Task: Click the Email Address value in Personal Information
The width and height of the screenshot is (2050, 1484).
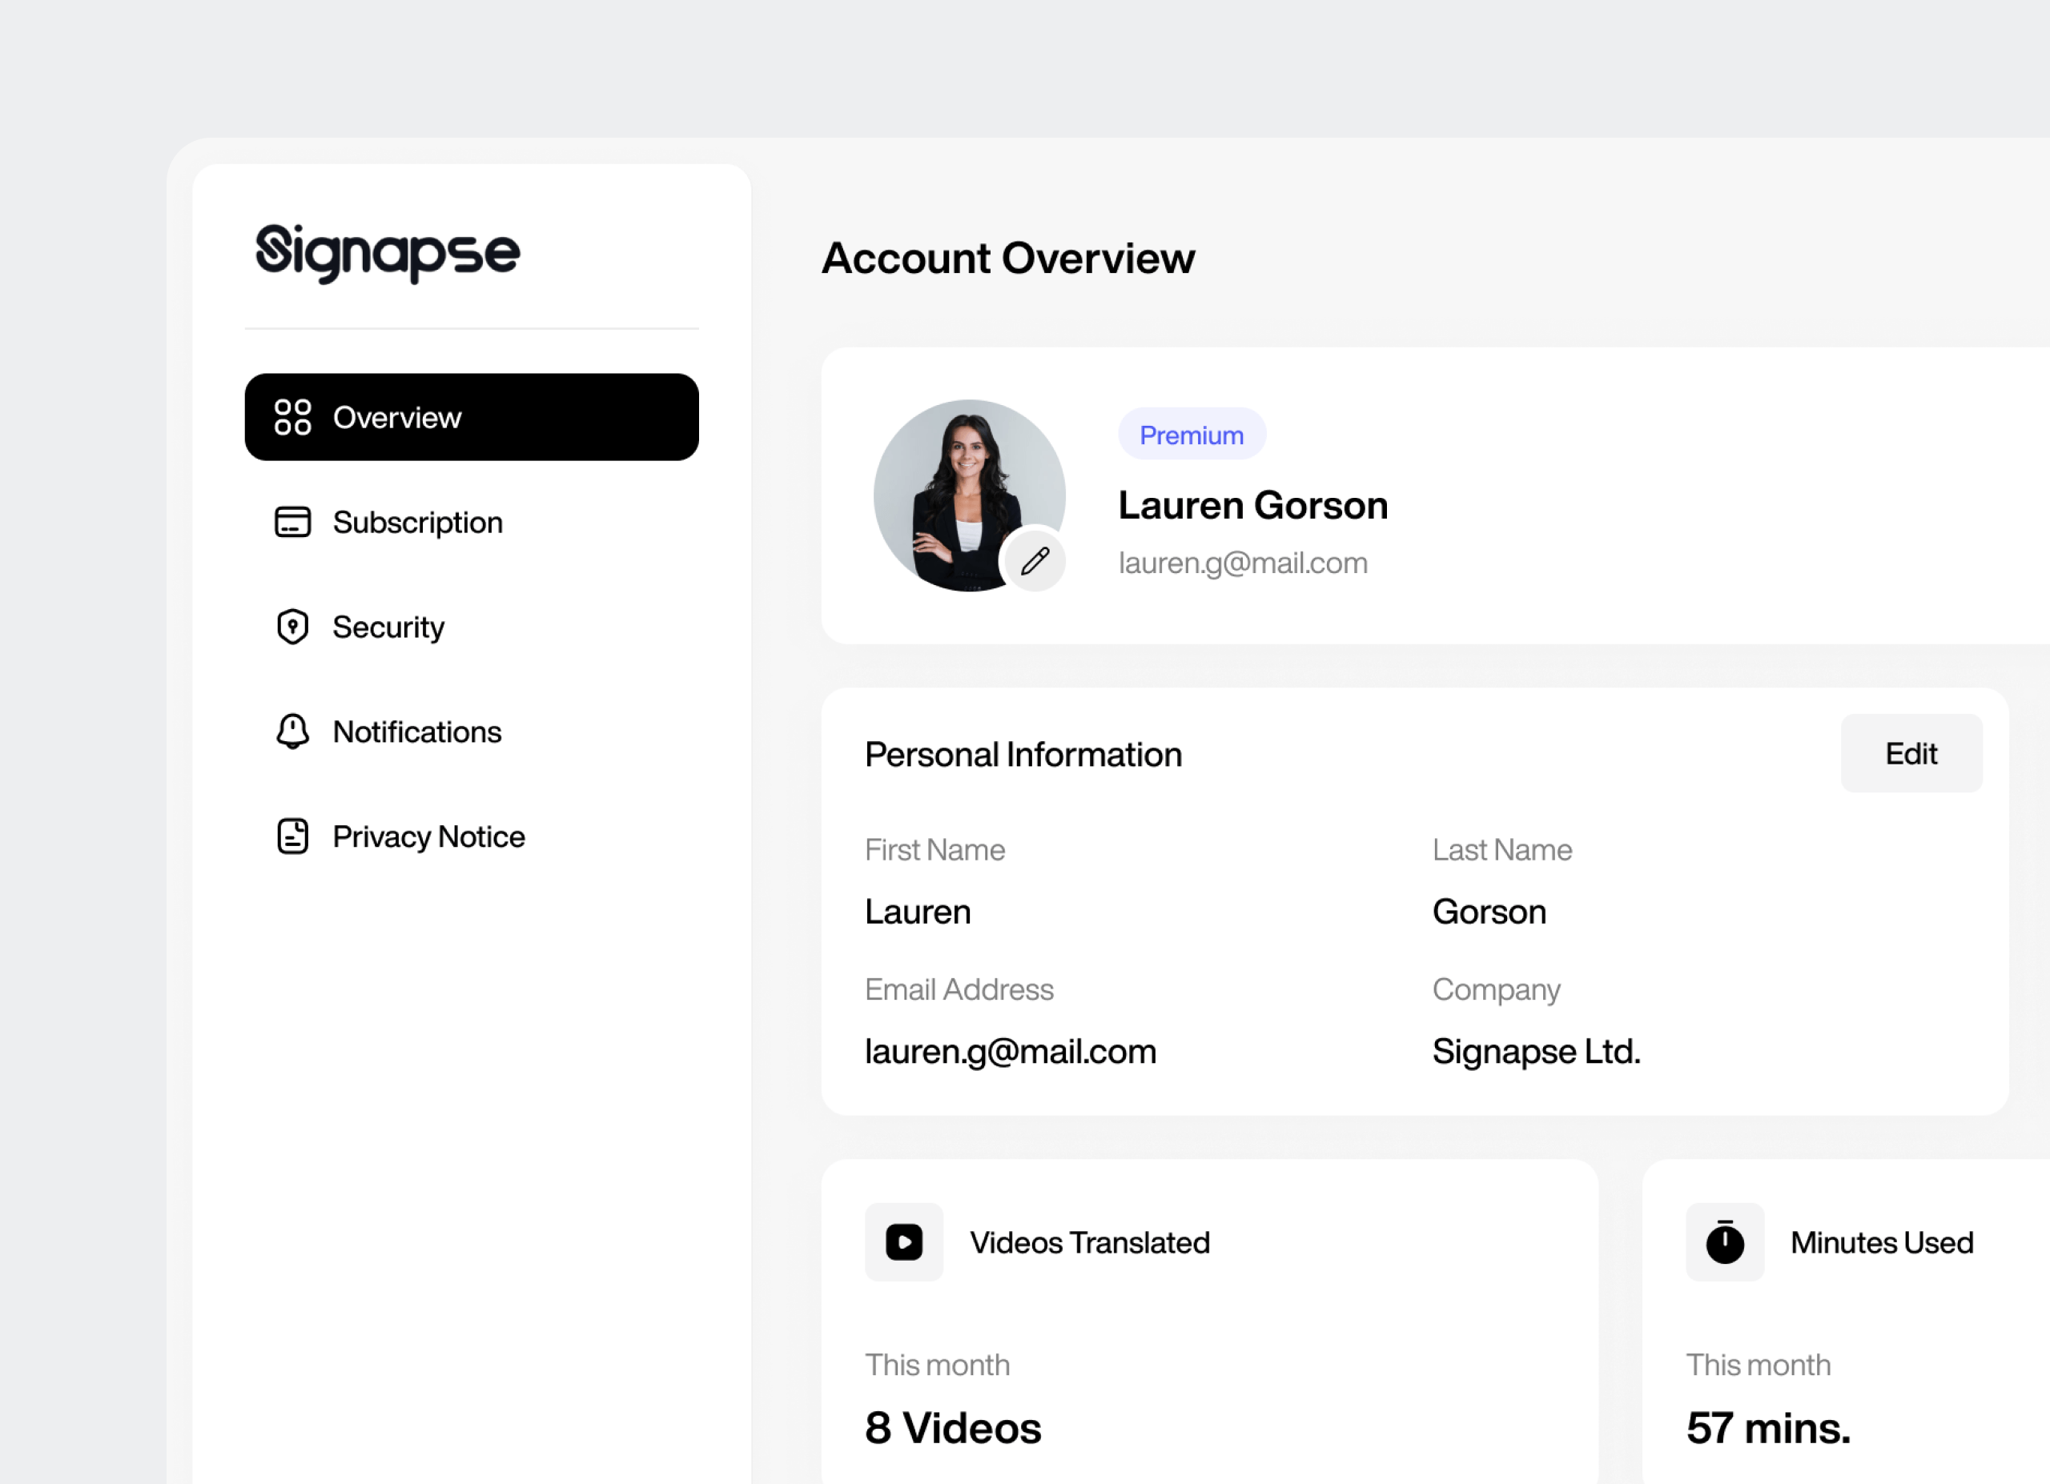Action: click(x=1011, y=1053)
